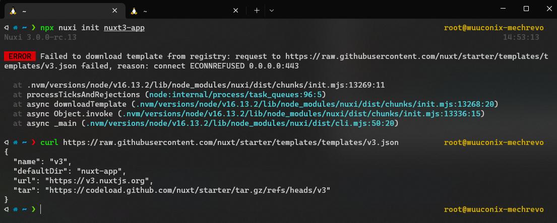Click the cli.mjs:50:20 stack trace path
Viewport: 557px width, 223px height.
point(240,123)
